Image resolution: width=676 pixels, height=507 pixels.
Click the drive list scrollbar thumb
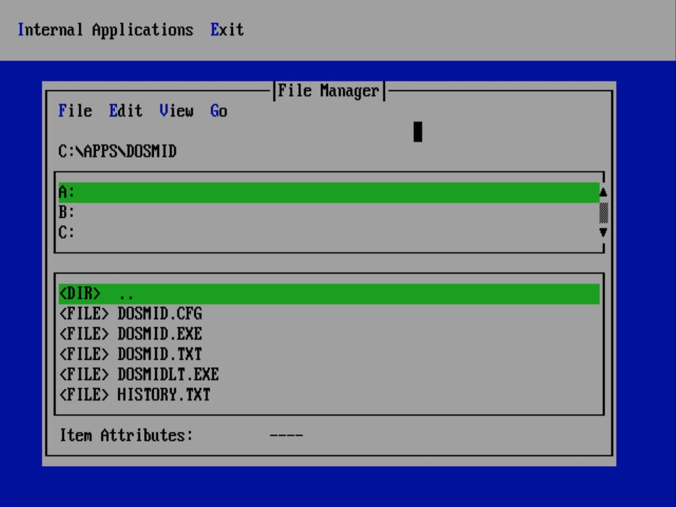(603, 213)
